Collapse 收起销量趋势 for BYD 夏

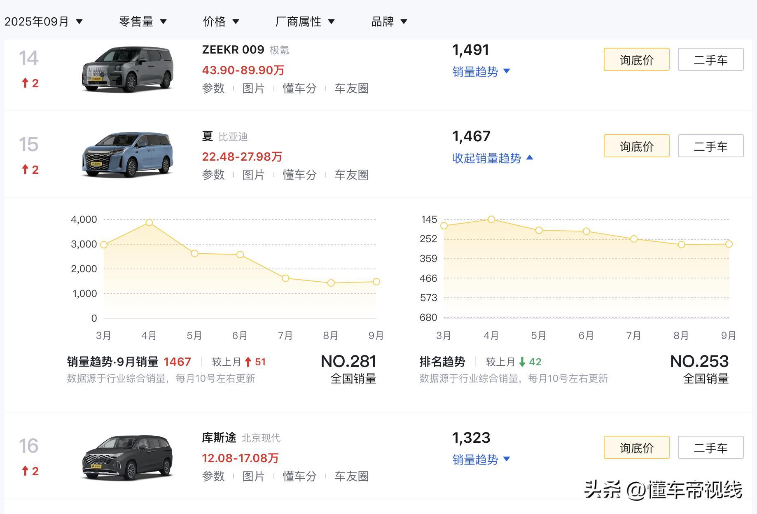tap(492, 158)
